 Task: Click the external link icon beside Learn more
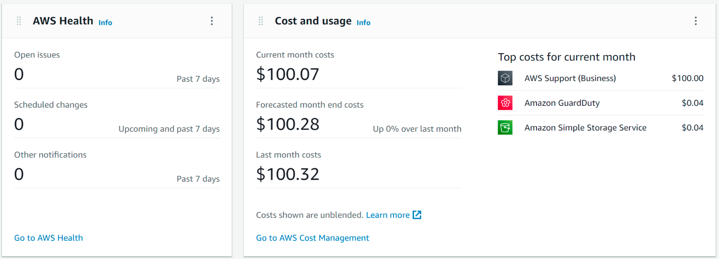pyautogui.click(x=417, y=215)
